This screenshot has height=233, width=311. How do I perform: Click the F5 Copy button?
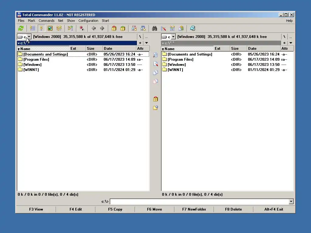point(115,209)
